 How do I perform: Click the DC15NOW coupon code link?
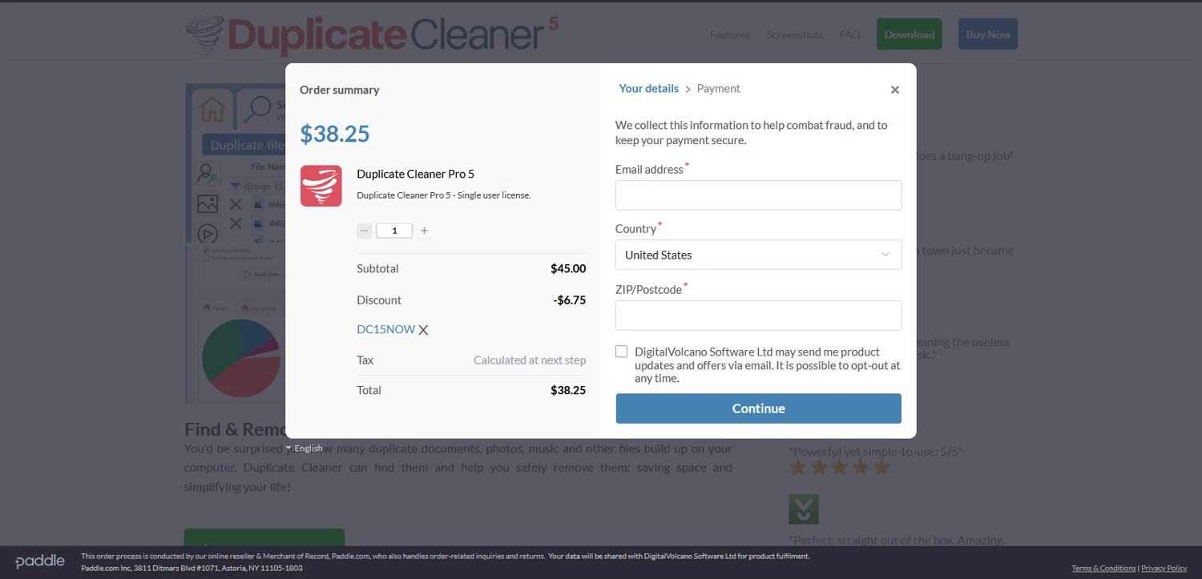[385, 329]
